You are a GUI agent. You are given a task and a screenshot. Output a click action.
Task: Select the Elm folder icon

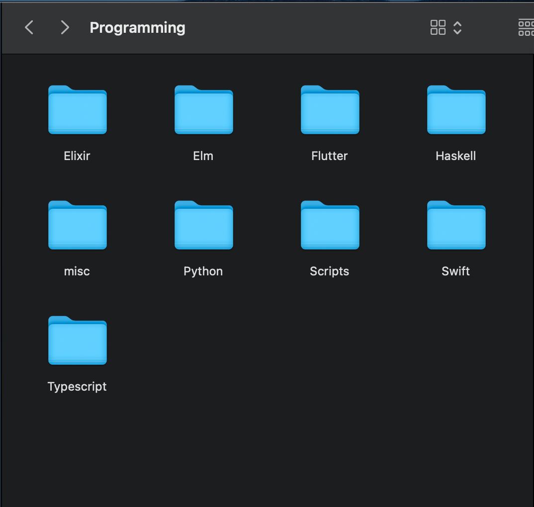[x=204, y=110]
